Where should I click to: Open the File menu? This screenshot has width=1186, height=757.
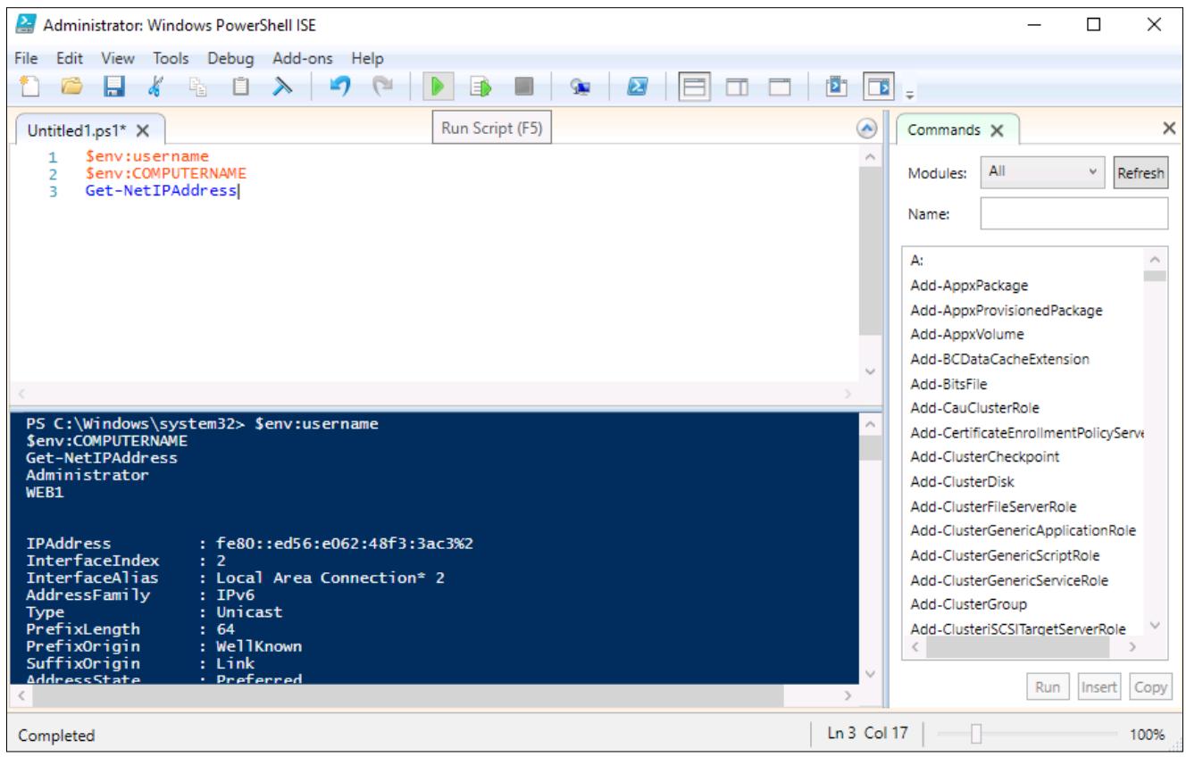27,58
